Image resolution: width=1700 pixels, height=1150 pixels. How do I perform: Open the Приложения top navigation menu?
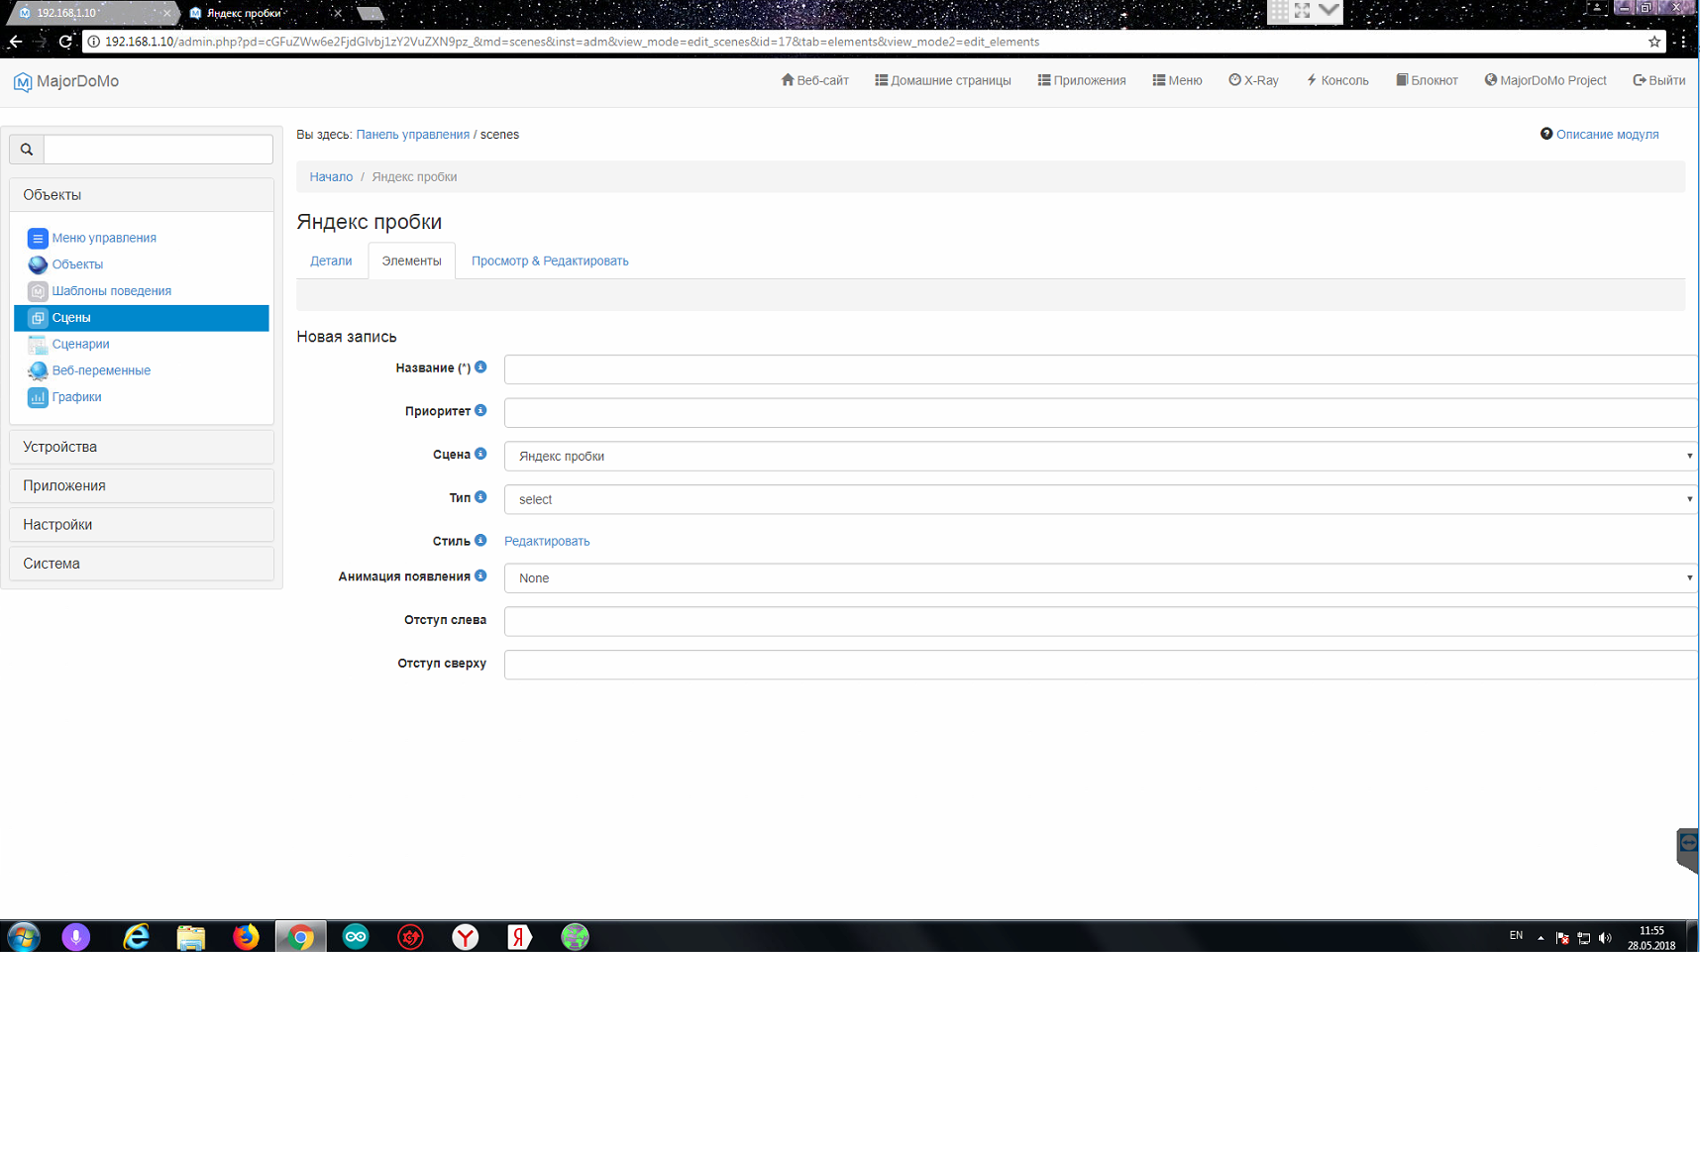point(1082,81)
